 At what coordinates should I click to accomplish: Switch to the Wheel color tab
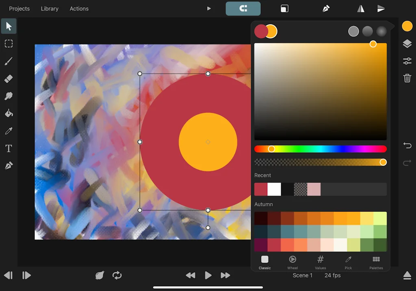[x=292, y=262]
